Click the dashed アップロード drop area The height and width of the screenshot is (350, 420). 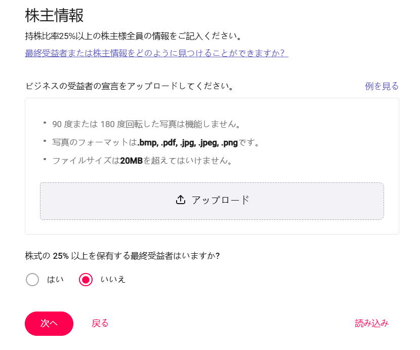tap(212, 201)
